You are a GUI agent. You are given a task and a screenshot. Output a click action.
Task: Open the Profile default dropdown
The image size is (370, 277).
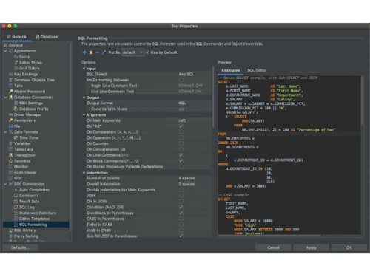(x=132, y=52)
